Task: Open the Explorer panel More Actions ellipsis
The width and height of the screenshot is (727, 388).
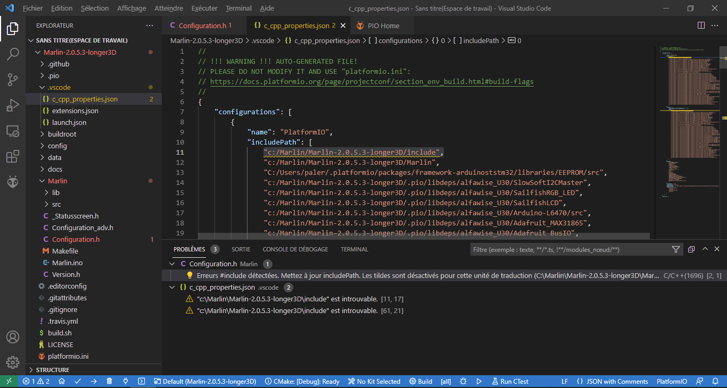Action: [x=150, y=26]
